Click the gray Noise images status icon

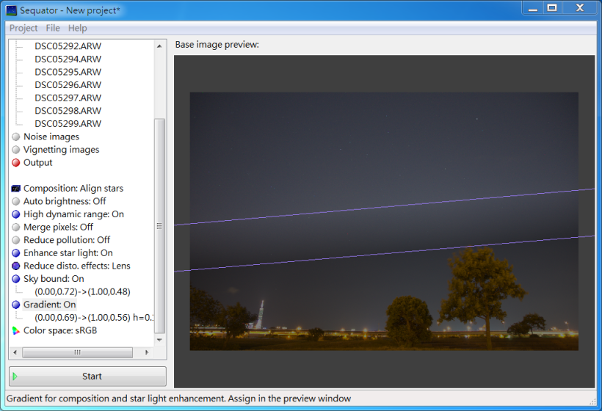click(x=15, y=137)
